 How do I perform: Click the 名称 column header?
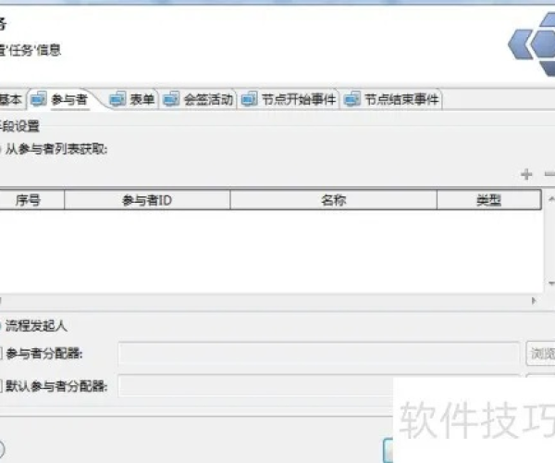pos(334,200)
